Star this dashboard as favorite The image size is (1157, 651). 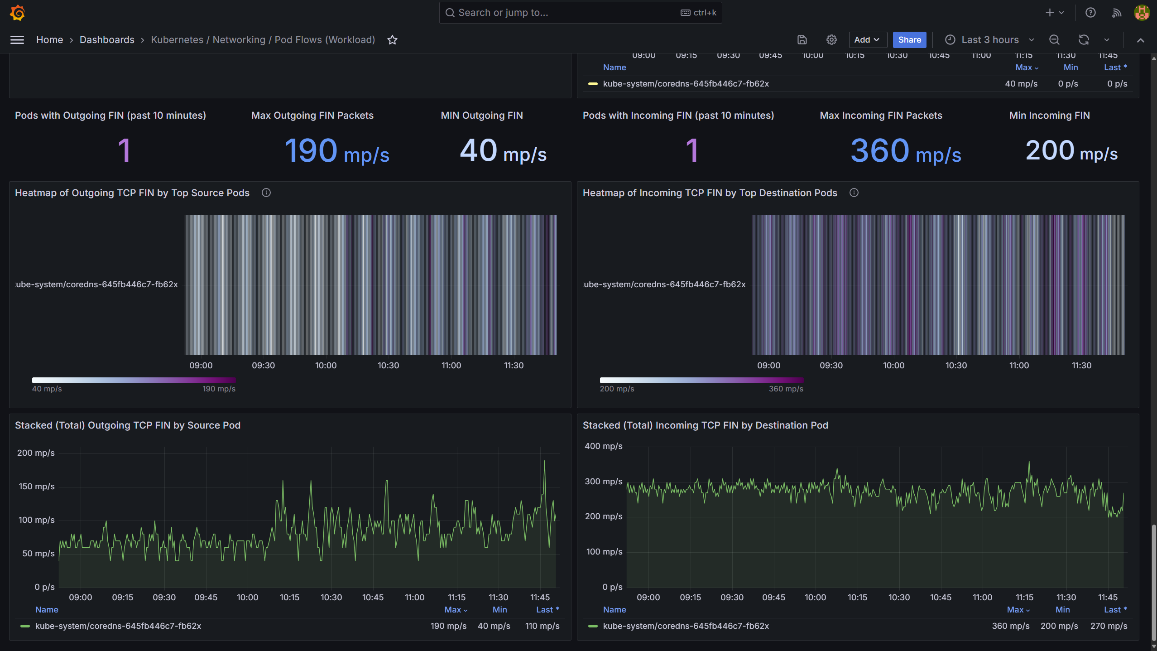(392, 40)
